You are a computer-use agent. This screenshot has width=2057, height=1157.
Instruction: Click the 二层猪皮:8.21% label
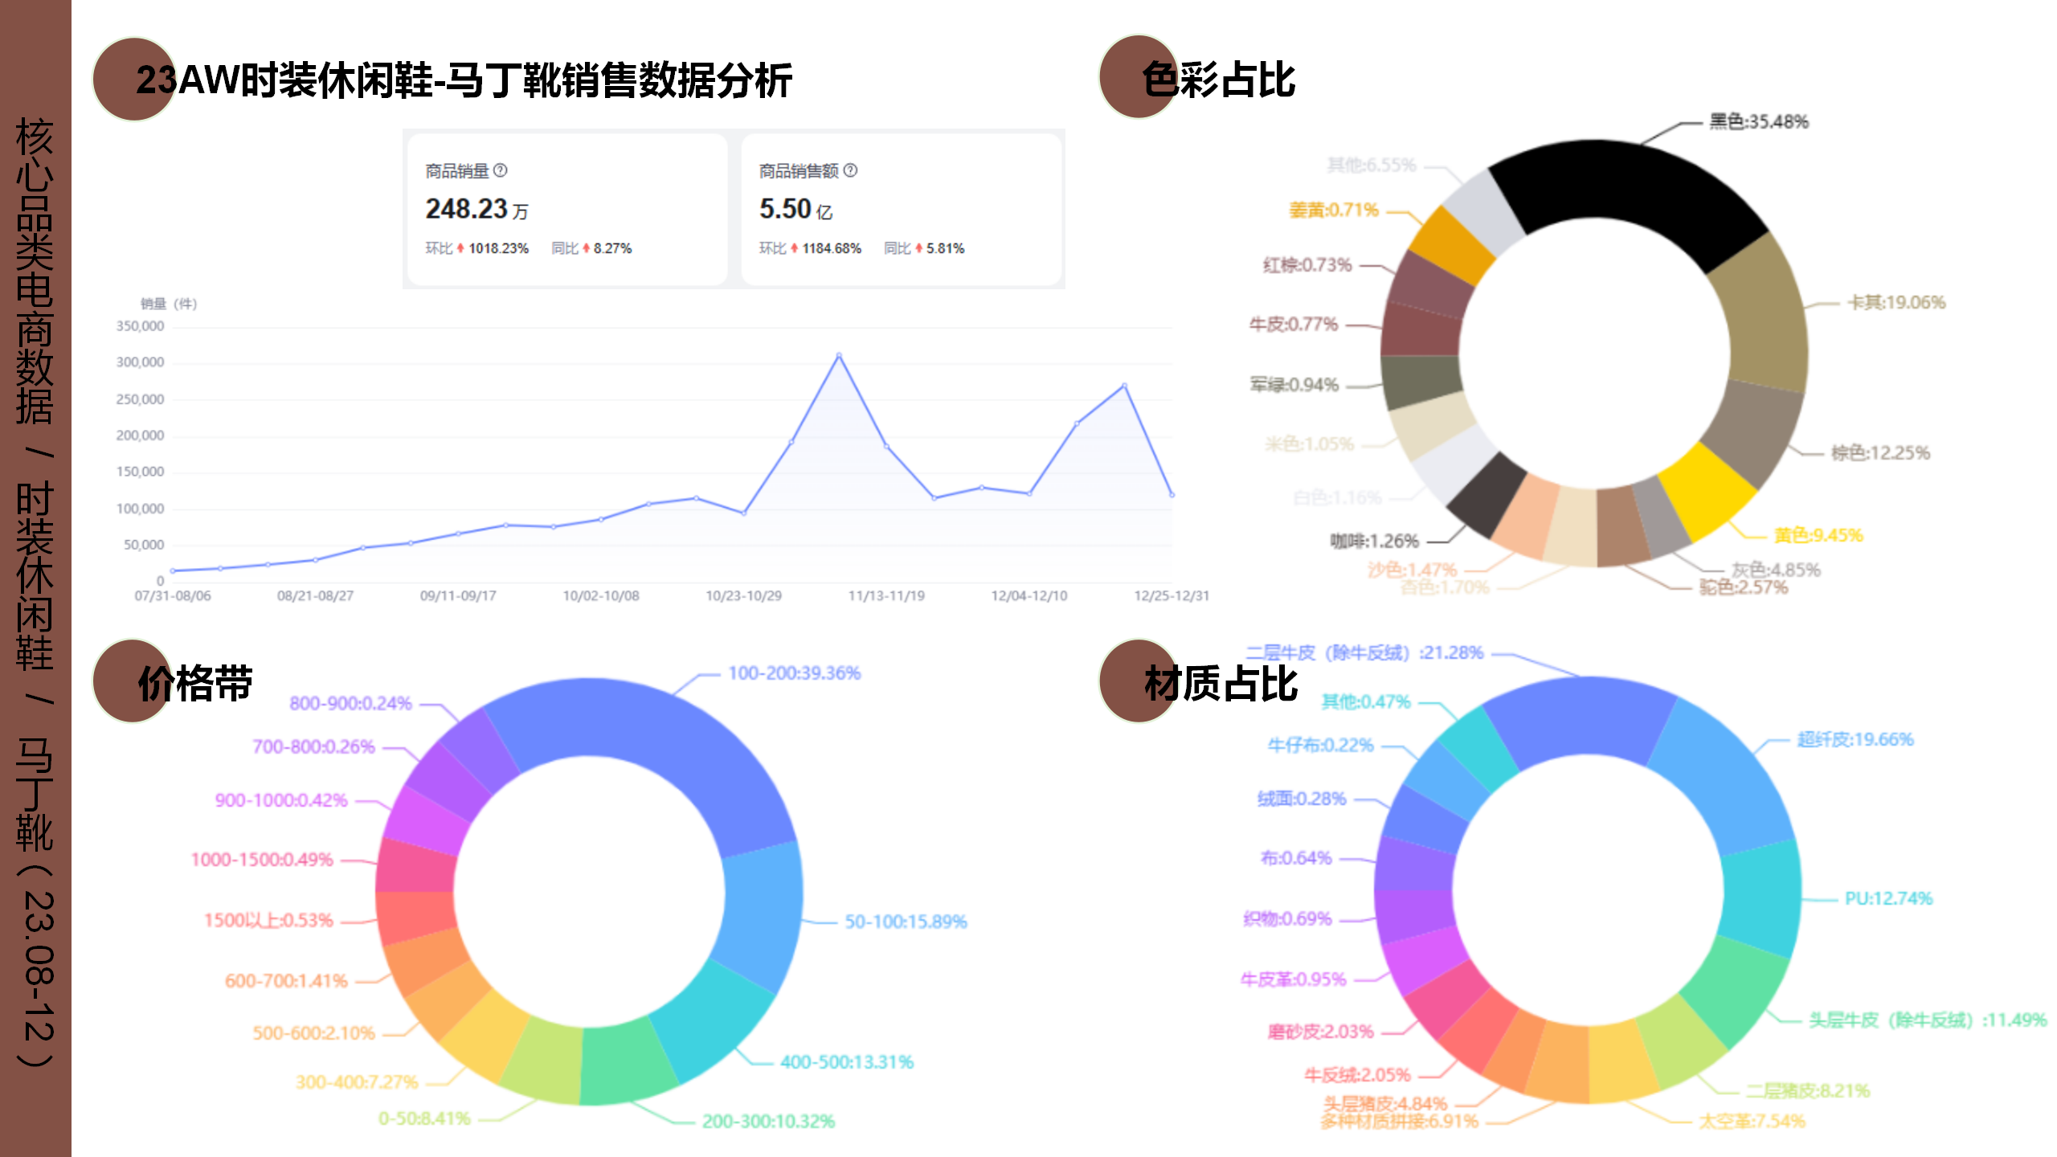[x=1808, y=1091]
